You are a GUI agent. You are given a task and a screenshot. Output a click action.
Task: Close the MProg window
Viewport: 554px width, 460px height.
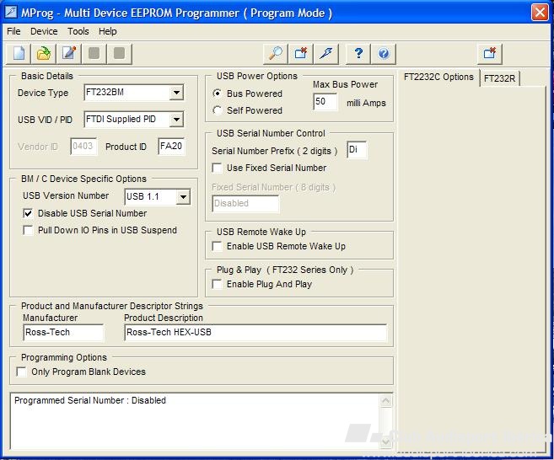[x=540, y=13]
